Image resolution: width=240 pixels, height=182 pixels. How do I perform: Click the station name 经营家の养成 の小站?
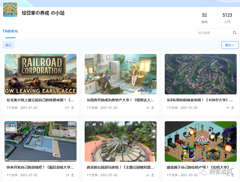[x=43, y=13]
